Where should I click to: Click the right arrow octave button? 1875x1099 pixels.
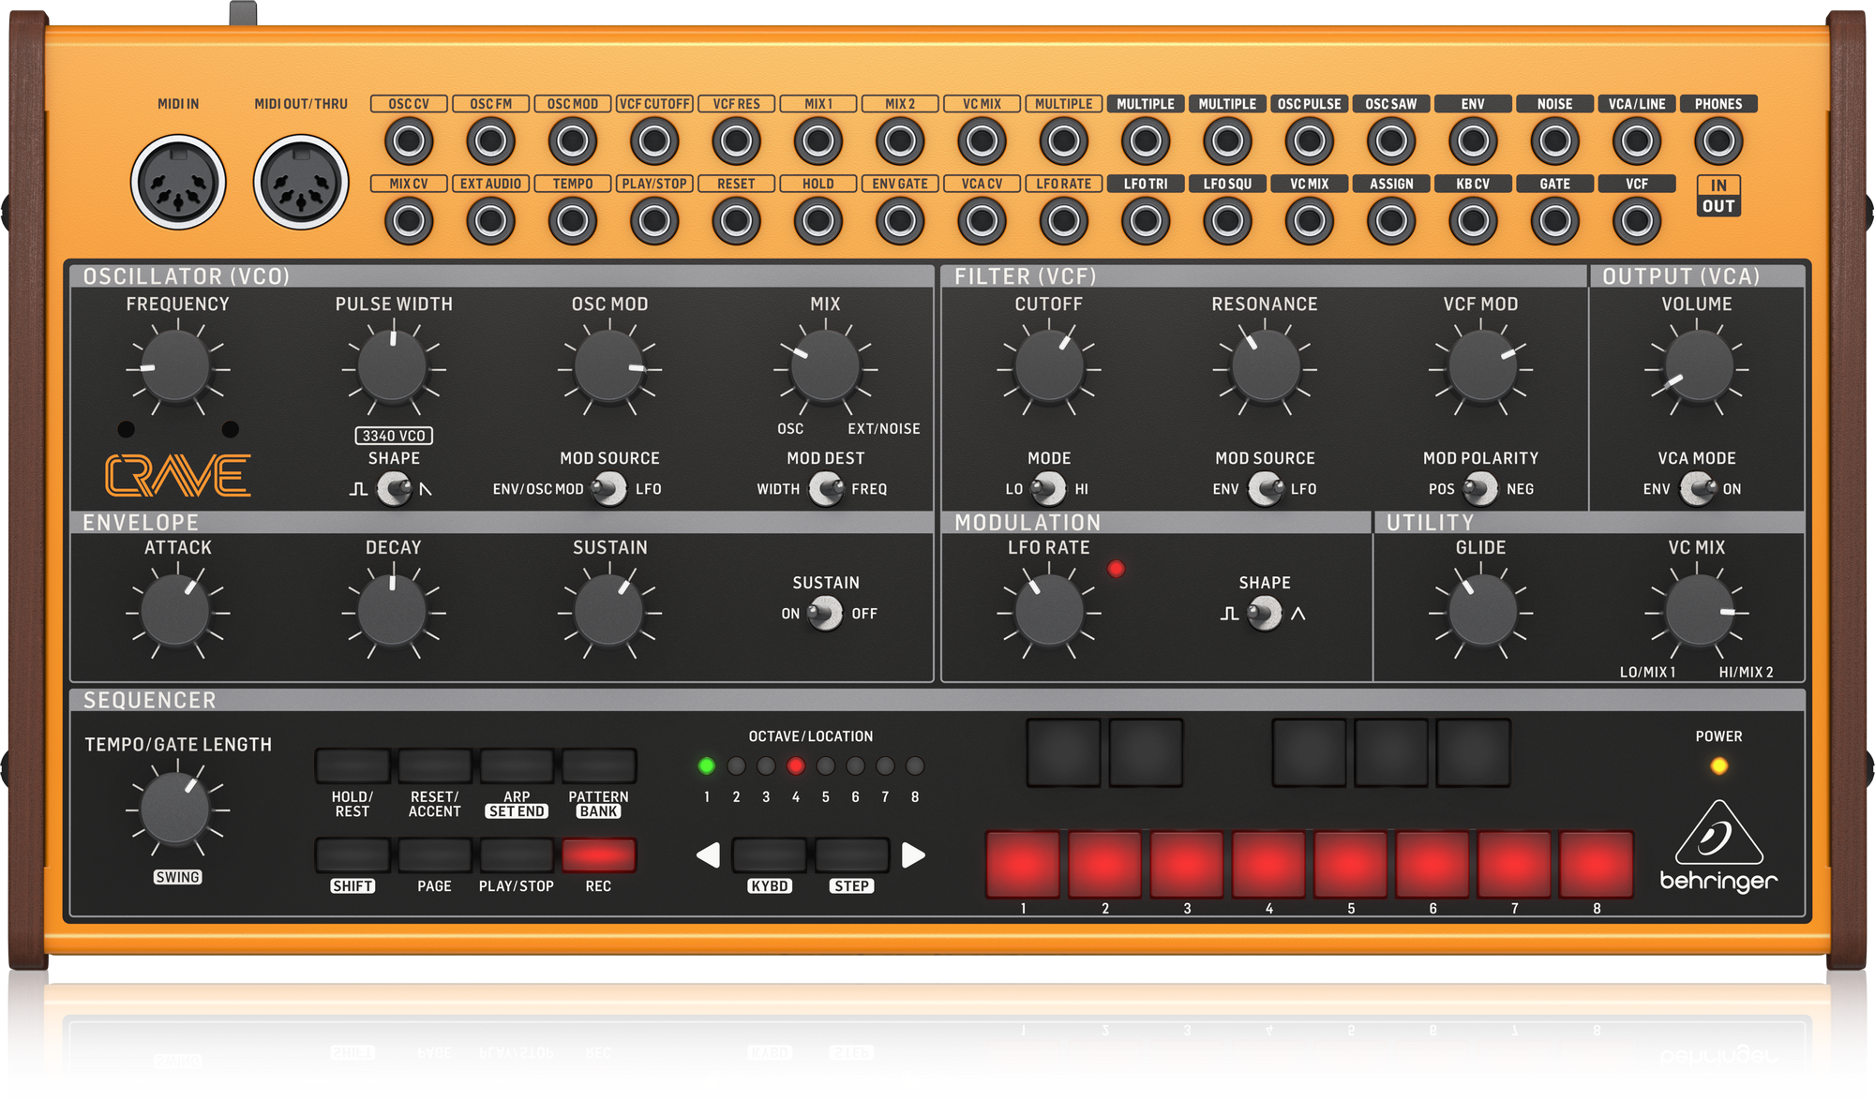click(x=914, y=854)
